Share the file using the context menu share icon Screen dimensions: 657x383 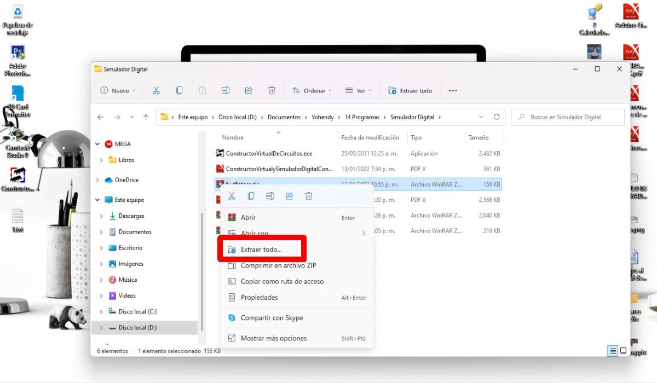tap(290, 196)
